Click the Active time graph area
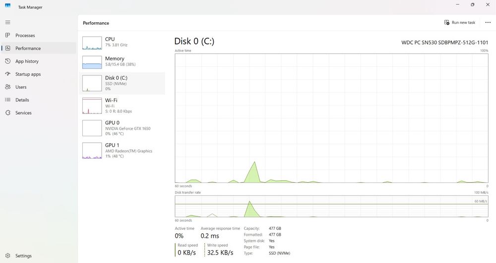This screenshot has width=496, height=263. (331, 118)
